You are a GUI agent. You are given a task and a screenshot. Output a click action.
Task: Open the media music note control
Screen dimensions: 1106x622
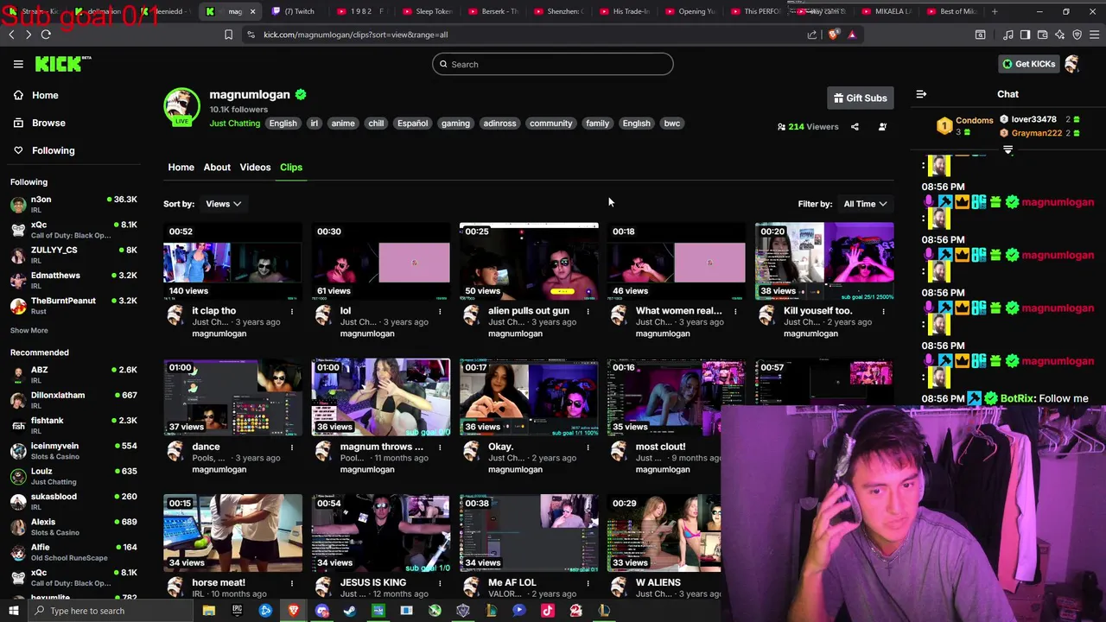click(1008, 35)
